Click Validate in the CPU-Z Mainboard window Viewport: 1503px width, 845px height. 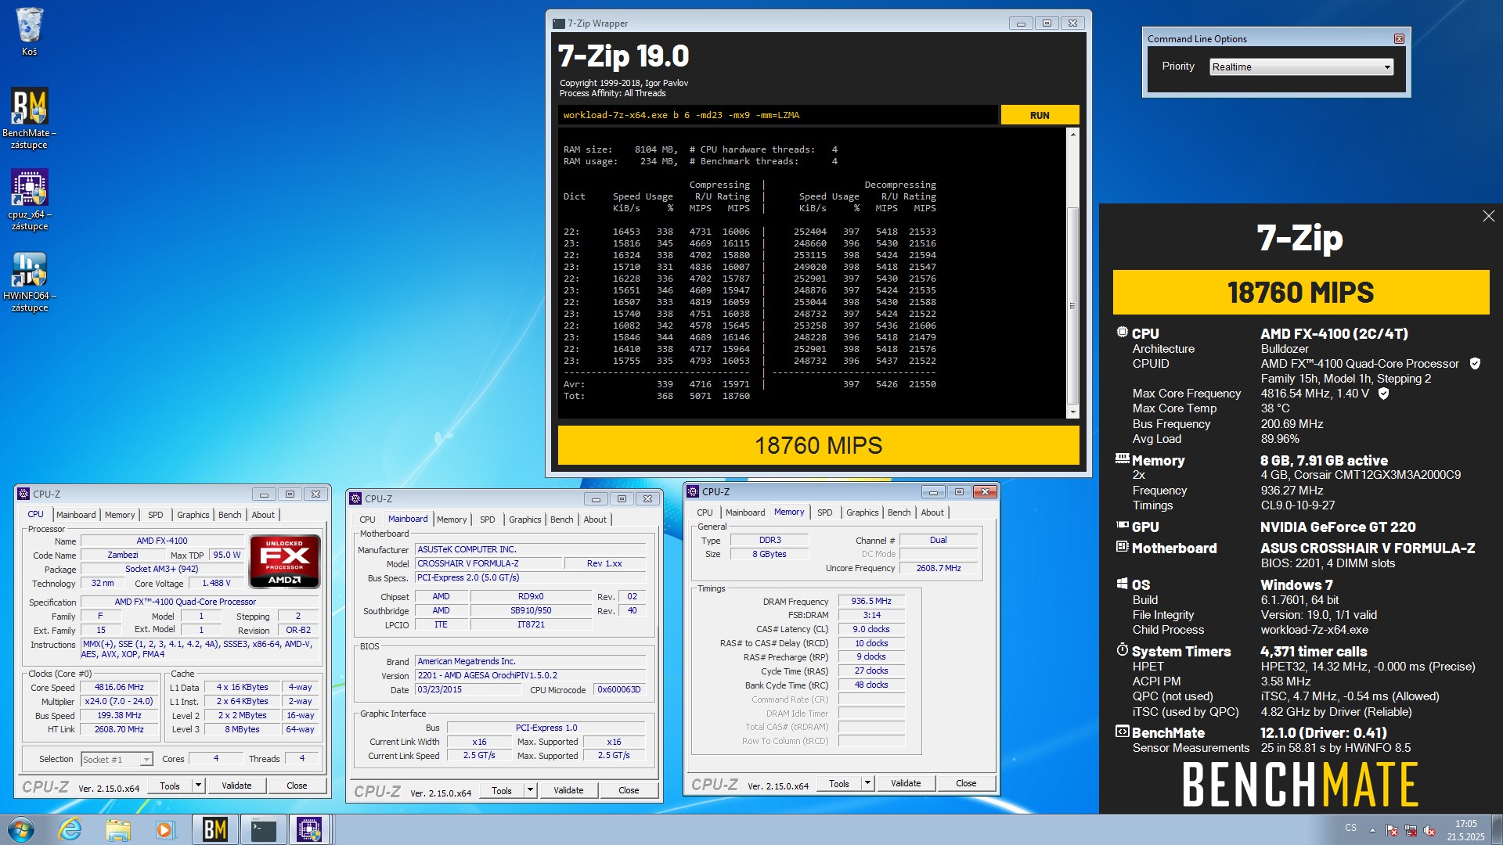pyautogui.click(x=568, y=790)
